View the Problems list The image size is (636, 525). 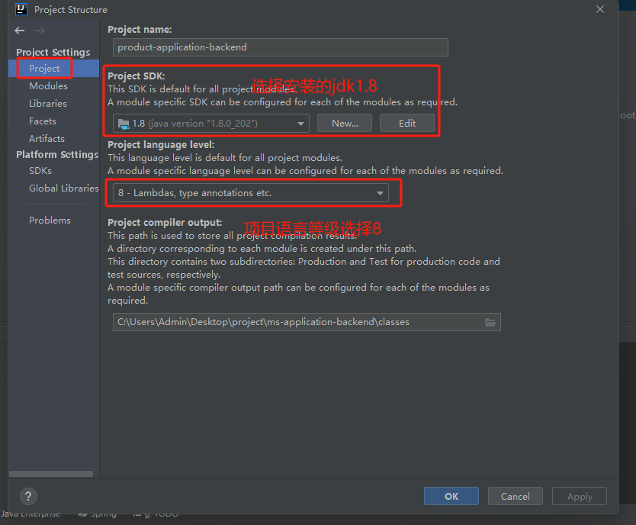50,221
